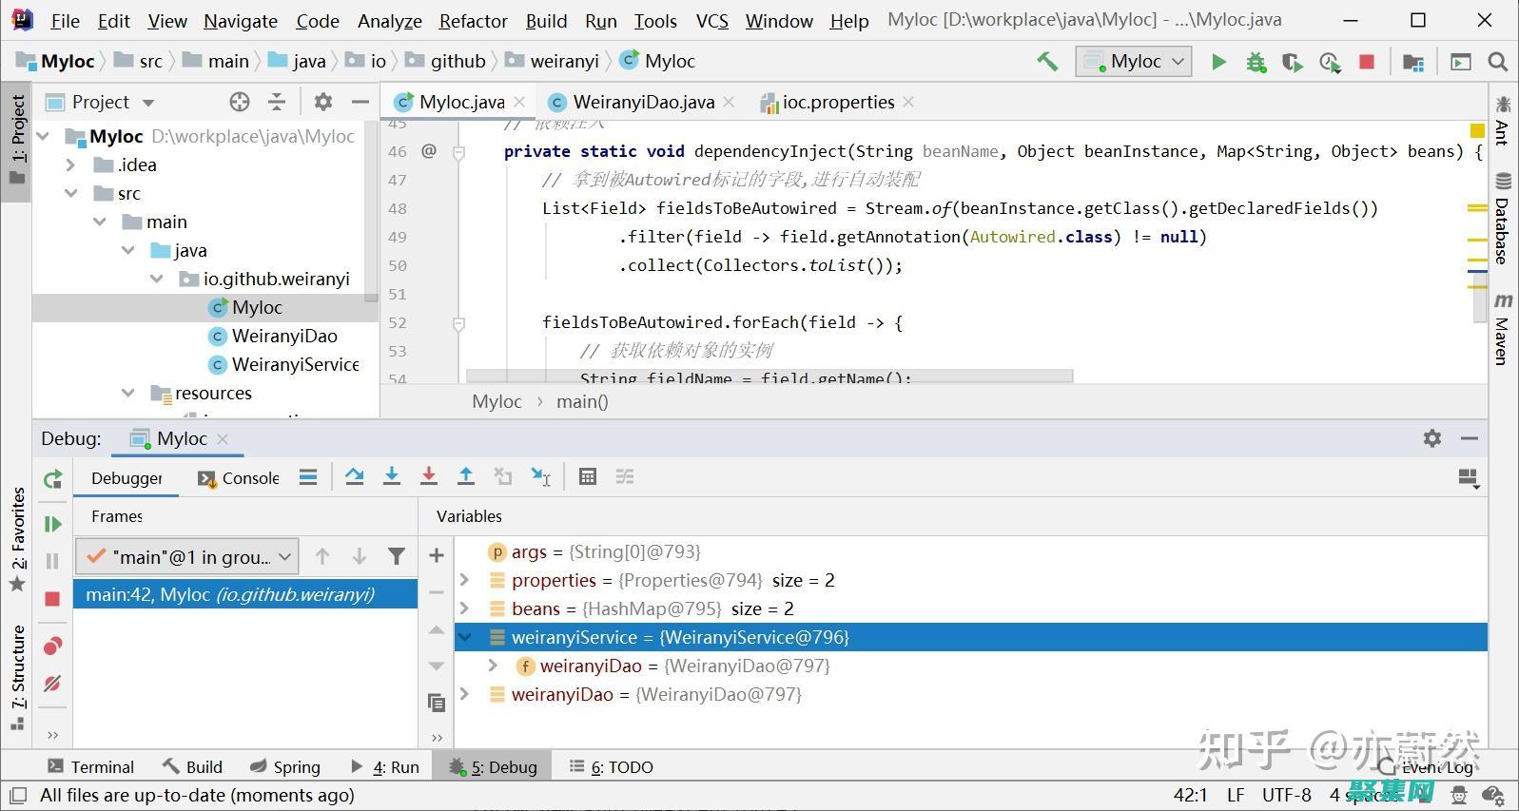Open the Evaluate Expression calculator icon
The height and width of the screenshot is (811, 1519).
point(588,477)
